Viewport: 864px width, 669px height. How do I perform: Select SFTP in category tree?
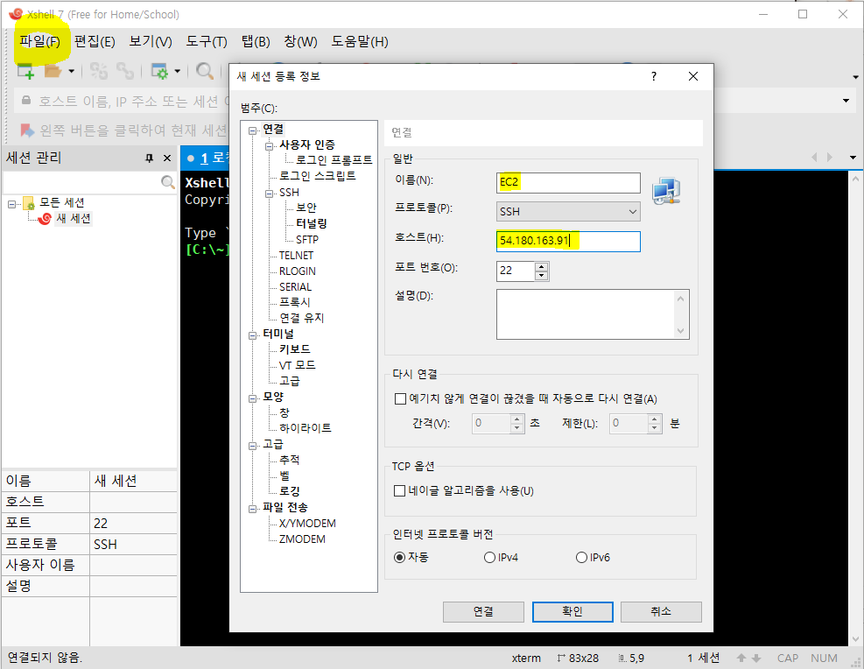tap(307, 239)
